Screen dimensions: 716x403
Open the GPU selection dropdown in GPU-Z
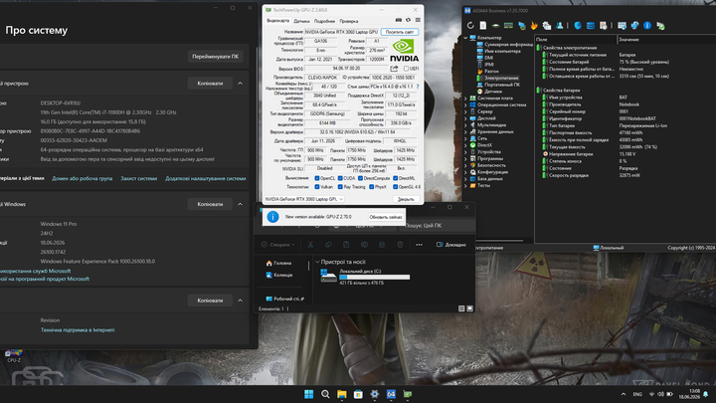304,199
